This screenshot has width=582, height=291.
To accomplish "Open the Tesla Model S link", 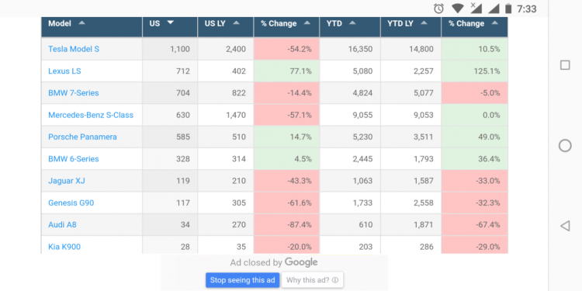I will pyautogui.click(x=74, y=49).
